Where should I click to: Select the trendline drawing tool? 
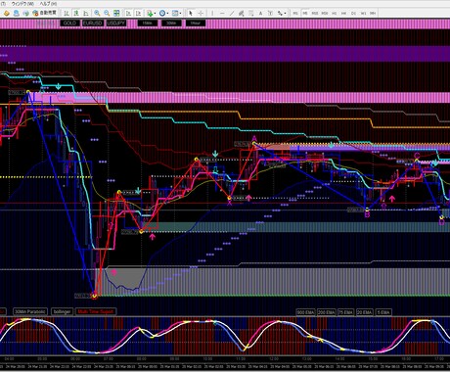(232, 13)
